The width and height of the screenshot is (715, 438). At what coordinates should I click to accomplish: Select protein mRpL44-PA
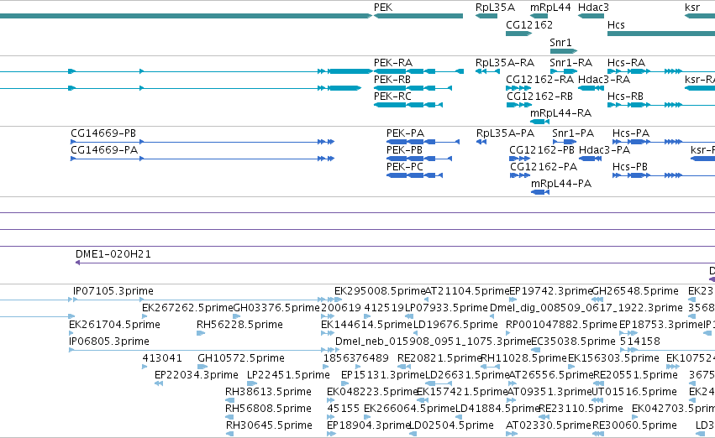tap(561, 184)
